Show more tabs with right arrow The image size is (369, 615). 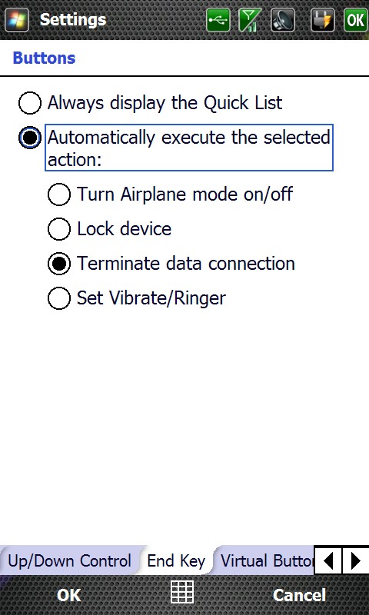click(x=356, y=561)
